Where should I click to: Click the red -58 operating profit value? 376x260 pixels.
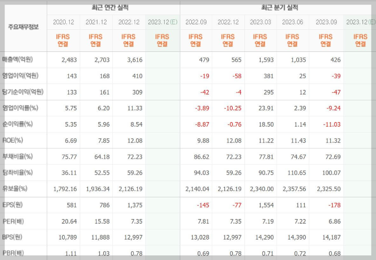237,76
